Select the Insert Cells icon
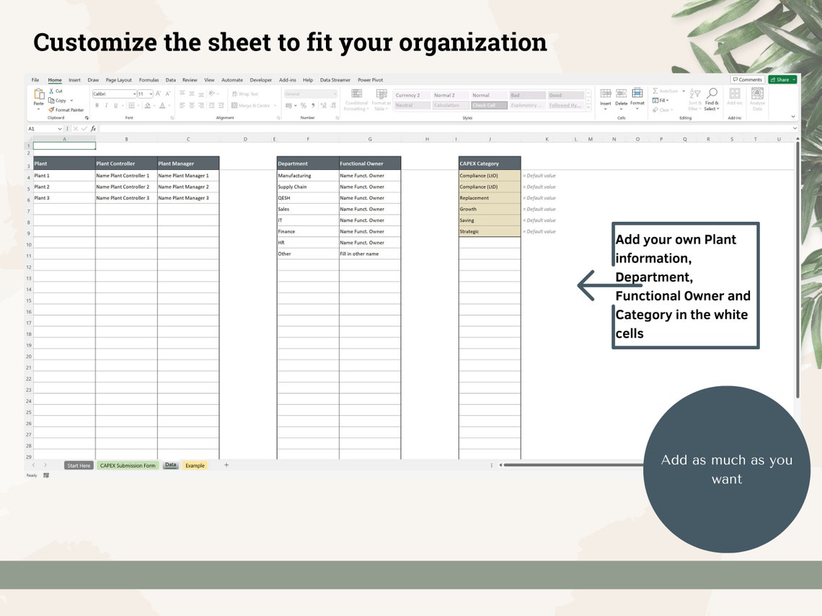 tap(606, 94)
